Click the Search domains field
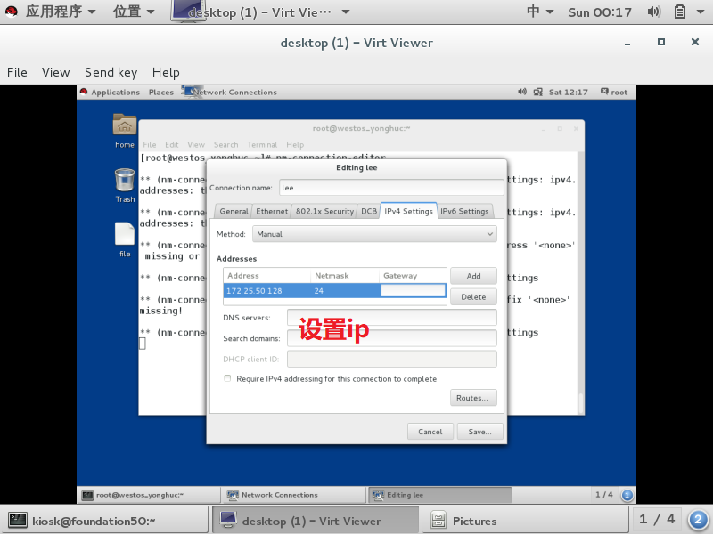Viewport: 713px width, 534px height. point(392,338)
